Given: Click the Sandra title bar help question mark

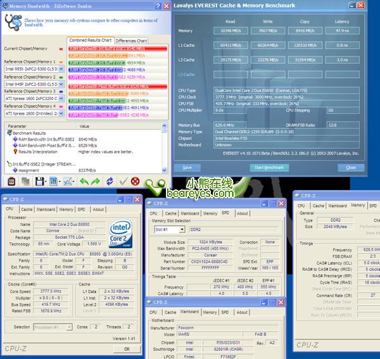Looking at the screenshot, I should pyautogui.click(x=158, y=6).
